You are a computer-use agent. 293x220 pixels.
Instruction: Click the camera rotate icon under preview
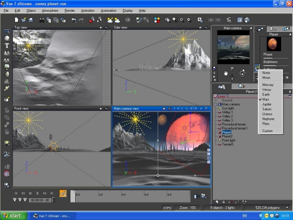[x=242, y=73]
